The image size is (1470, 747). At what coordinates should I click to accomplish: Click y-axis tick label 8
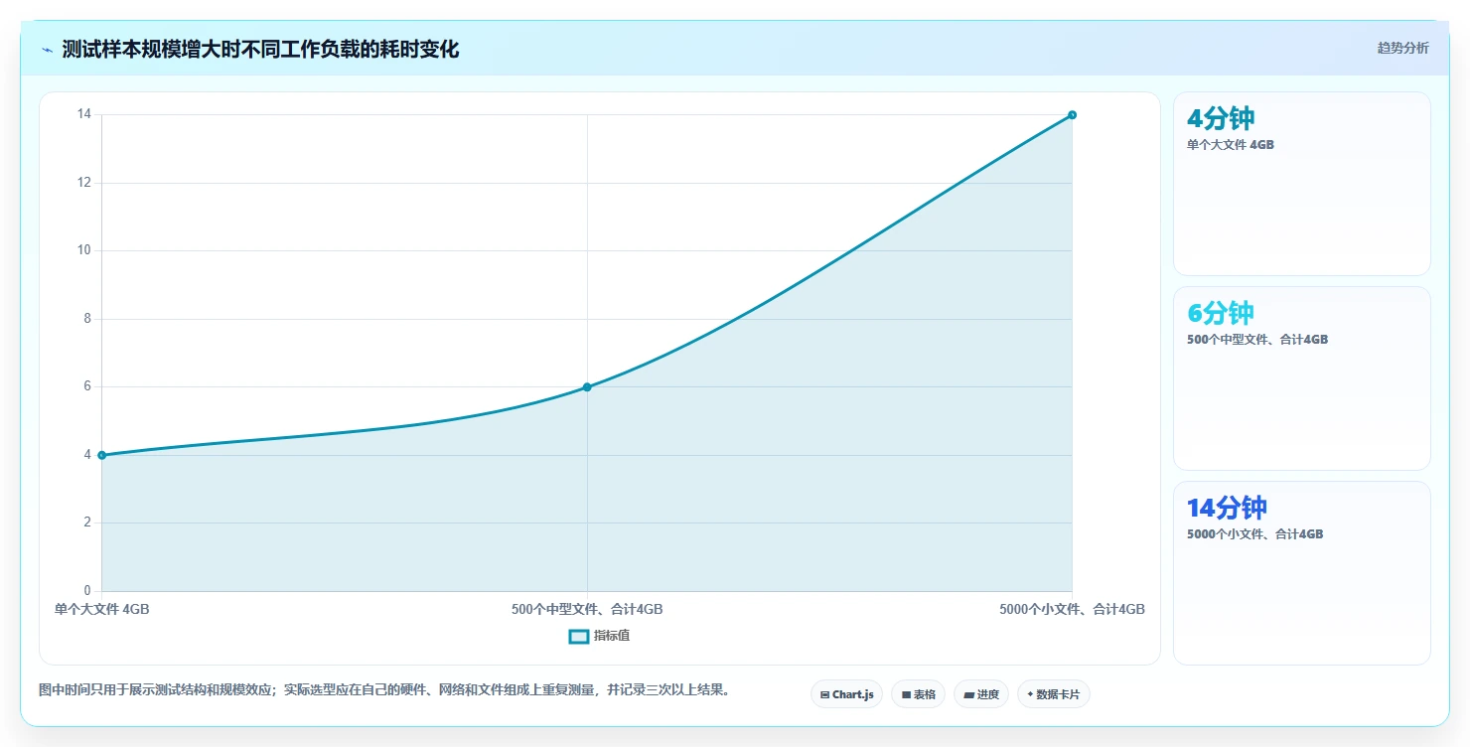click(87, 319)
